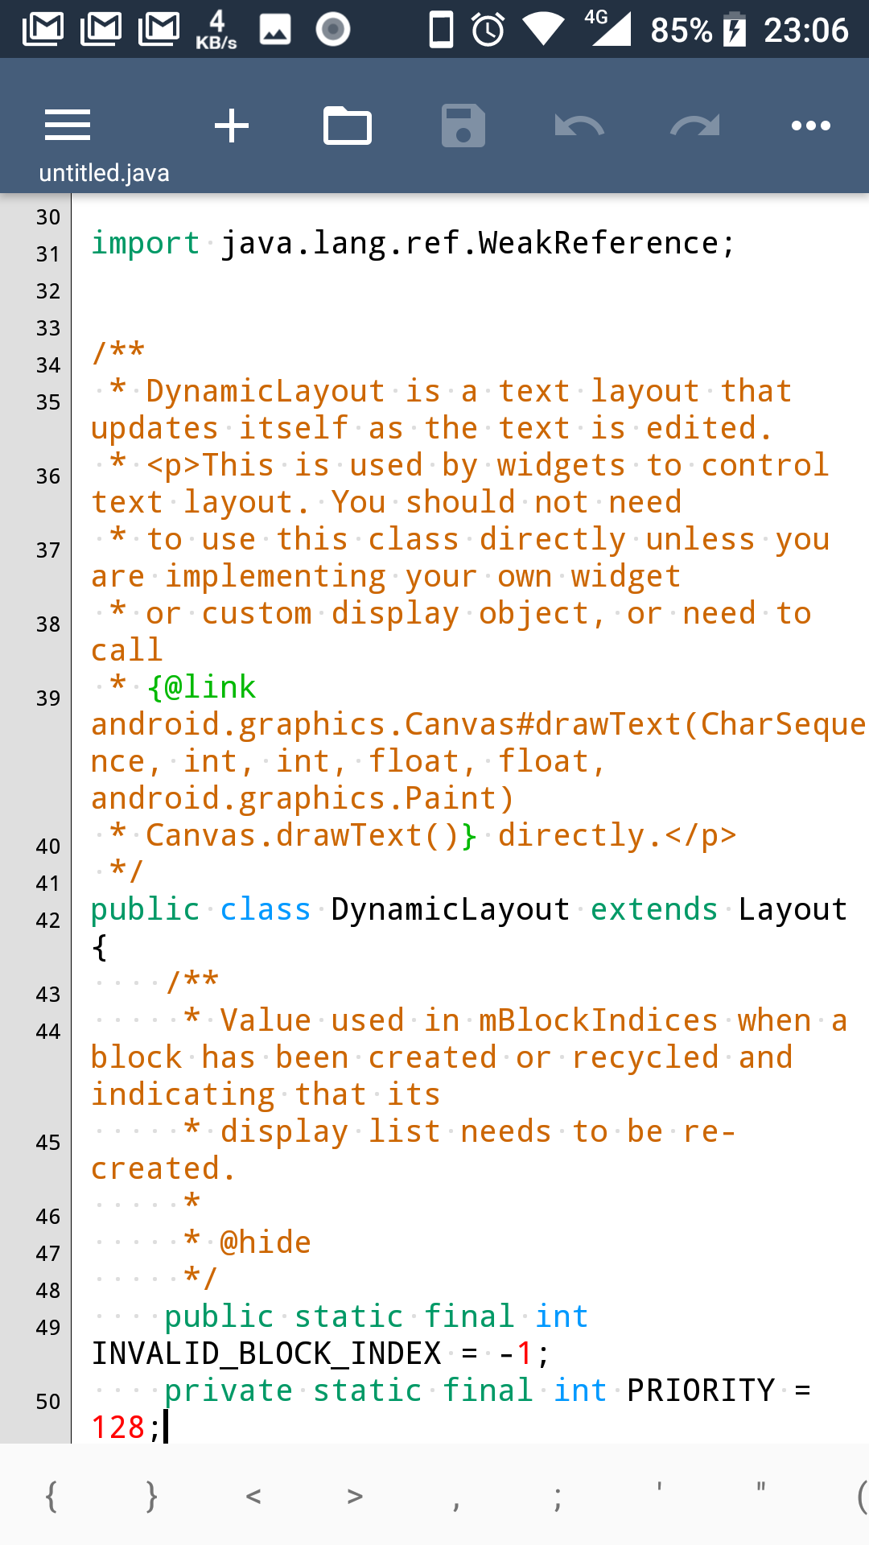Tap the '@hide' annotation in comment
The width and height of the screenshot is (869, 1545).
point(266,1242)
